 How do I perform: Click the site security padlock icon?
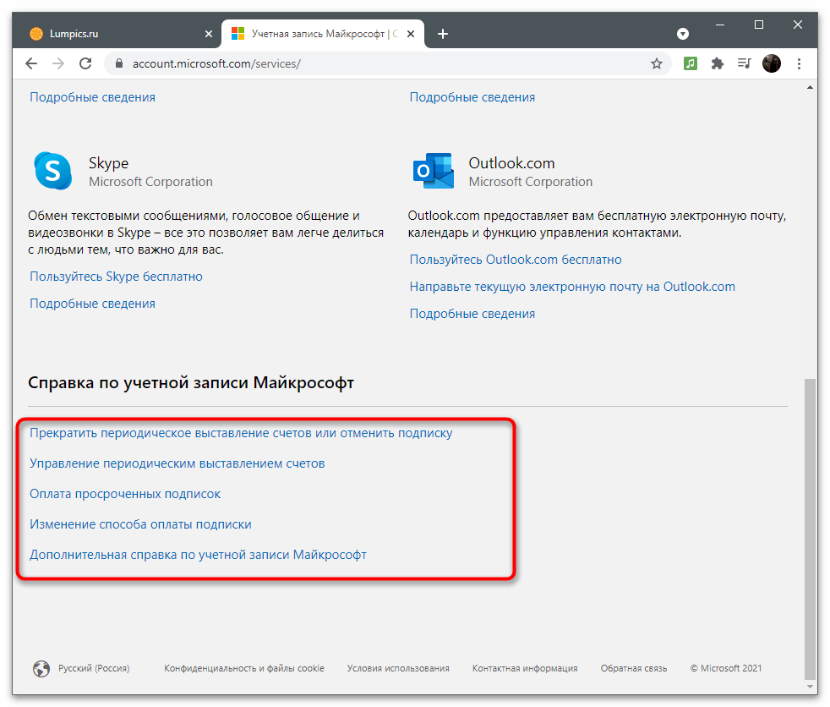119,63
